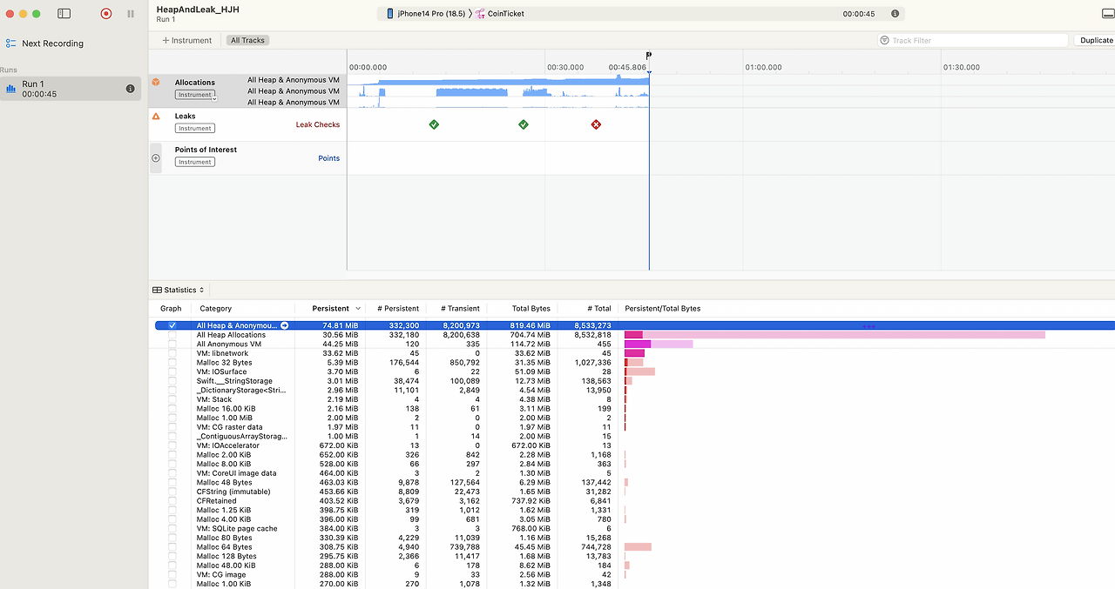Click the Duplicate button
The width and height of the screenshot is (1115, 589).
[x=1096, y=40]
